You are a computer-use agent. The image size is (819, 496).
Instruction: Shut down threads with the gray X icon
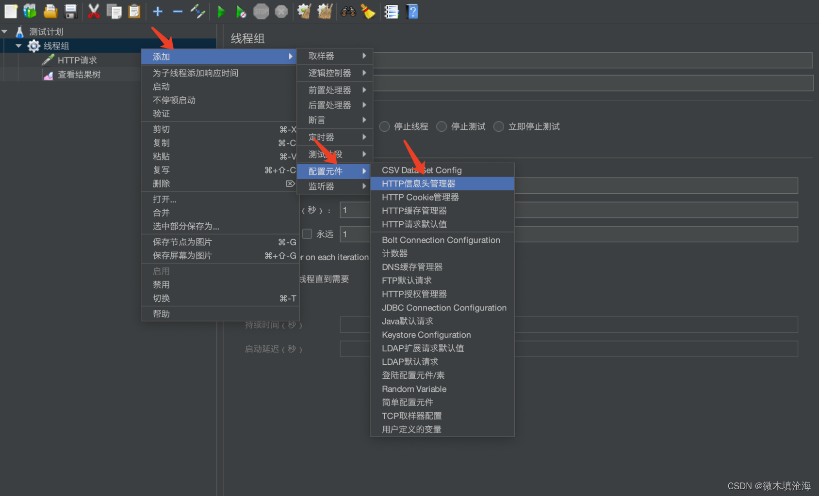(281, 11)
